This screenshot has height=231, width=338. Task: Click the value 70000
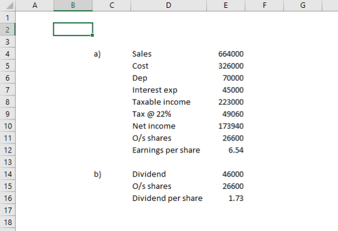click(x=233, y=78)
